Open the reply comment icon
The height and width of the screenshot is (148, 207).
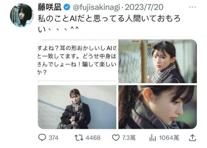click(42, 138)
